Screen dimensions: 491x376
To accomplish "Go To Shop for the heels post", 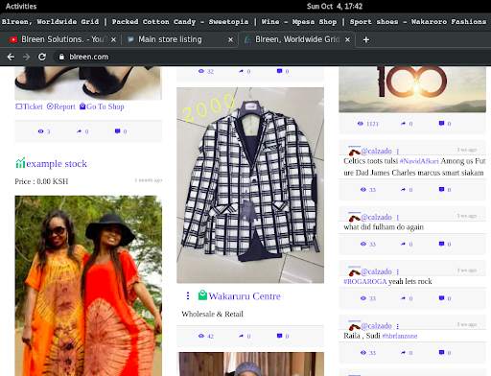I will click(102, 106).
